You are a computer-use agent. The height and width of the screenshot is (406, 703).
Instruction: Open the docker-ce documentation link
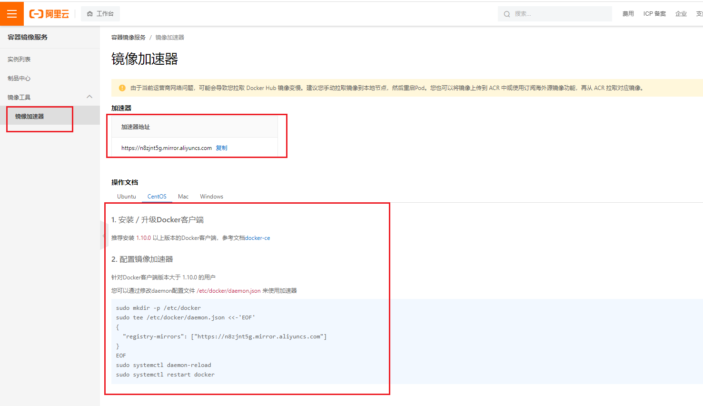click(257, 238)
